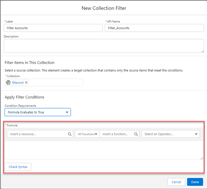207x189 pixels.
Task: Expand the All Functions category dropdown
Action: click(87, 134)
